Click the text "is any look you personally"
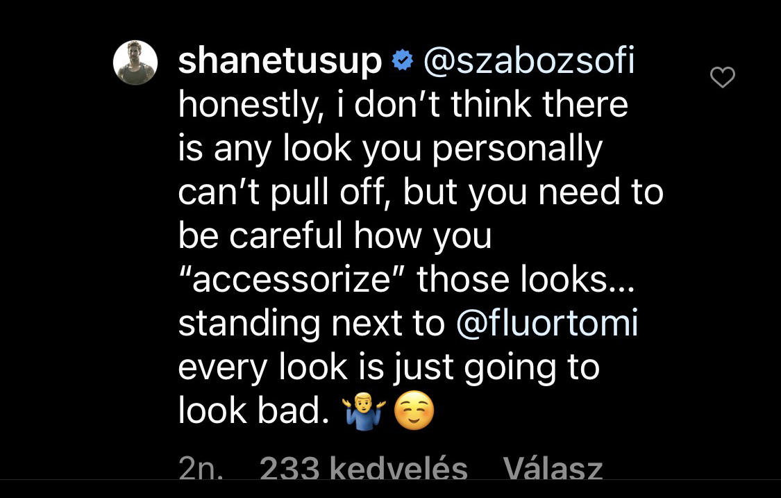 pos(389,149)
